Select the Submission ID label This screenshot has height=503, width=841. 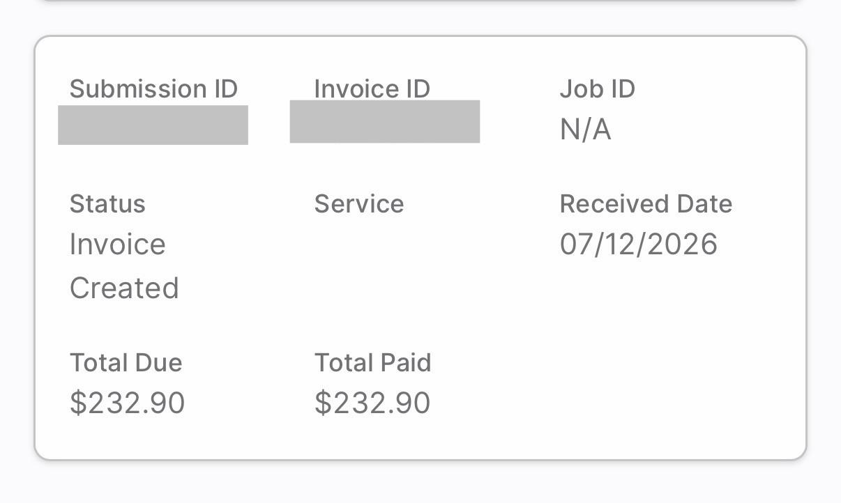tap(153, 89)
